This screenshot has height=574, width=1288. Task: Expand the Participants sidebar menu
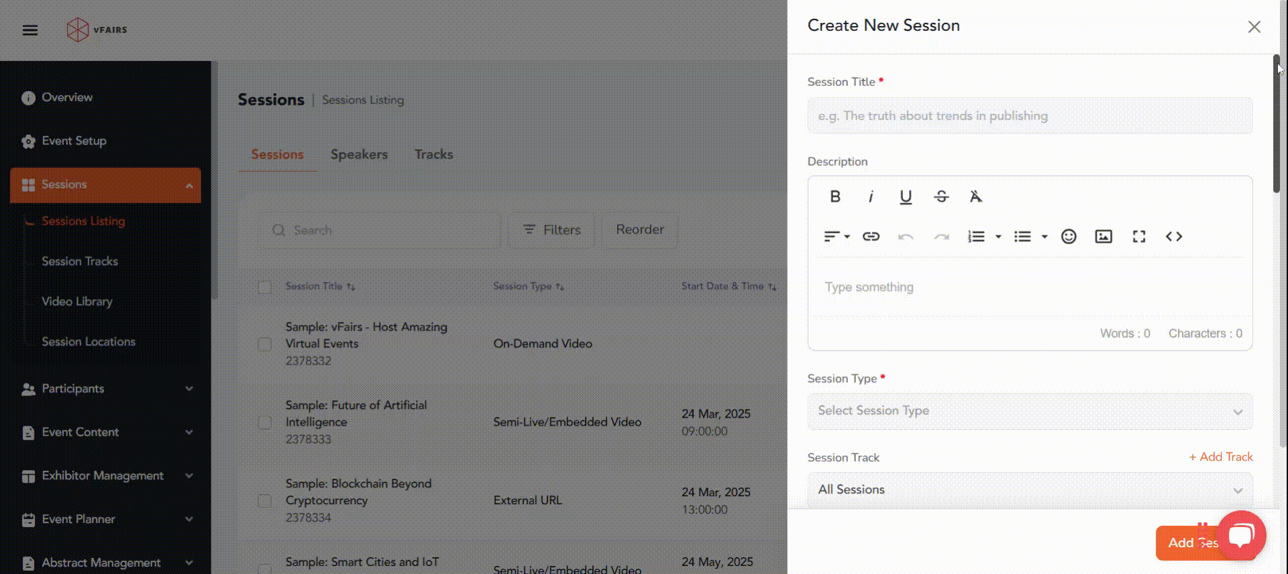coord(105,389)
